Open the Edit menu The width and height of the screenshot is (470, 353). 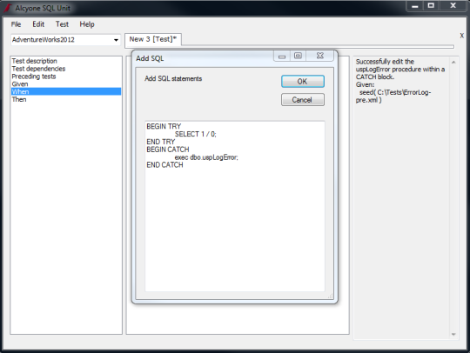(38, 24)
